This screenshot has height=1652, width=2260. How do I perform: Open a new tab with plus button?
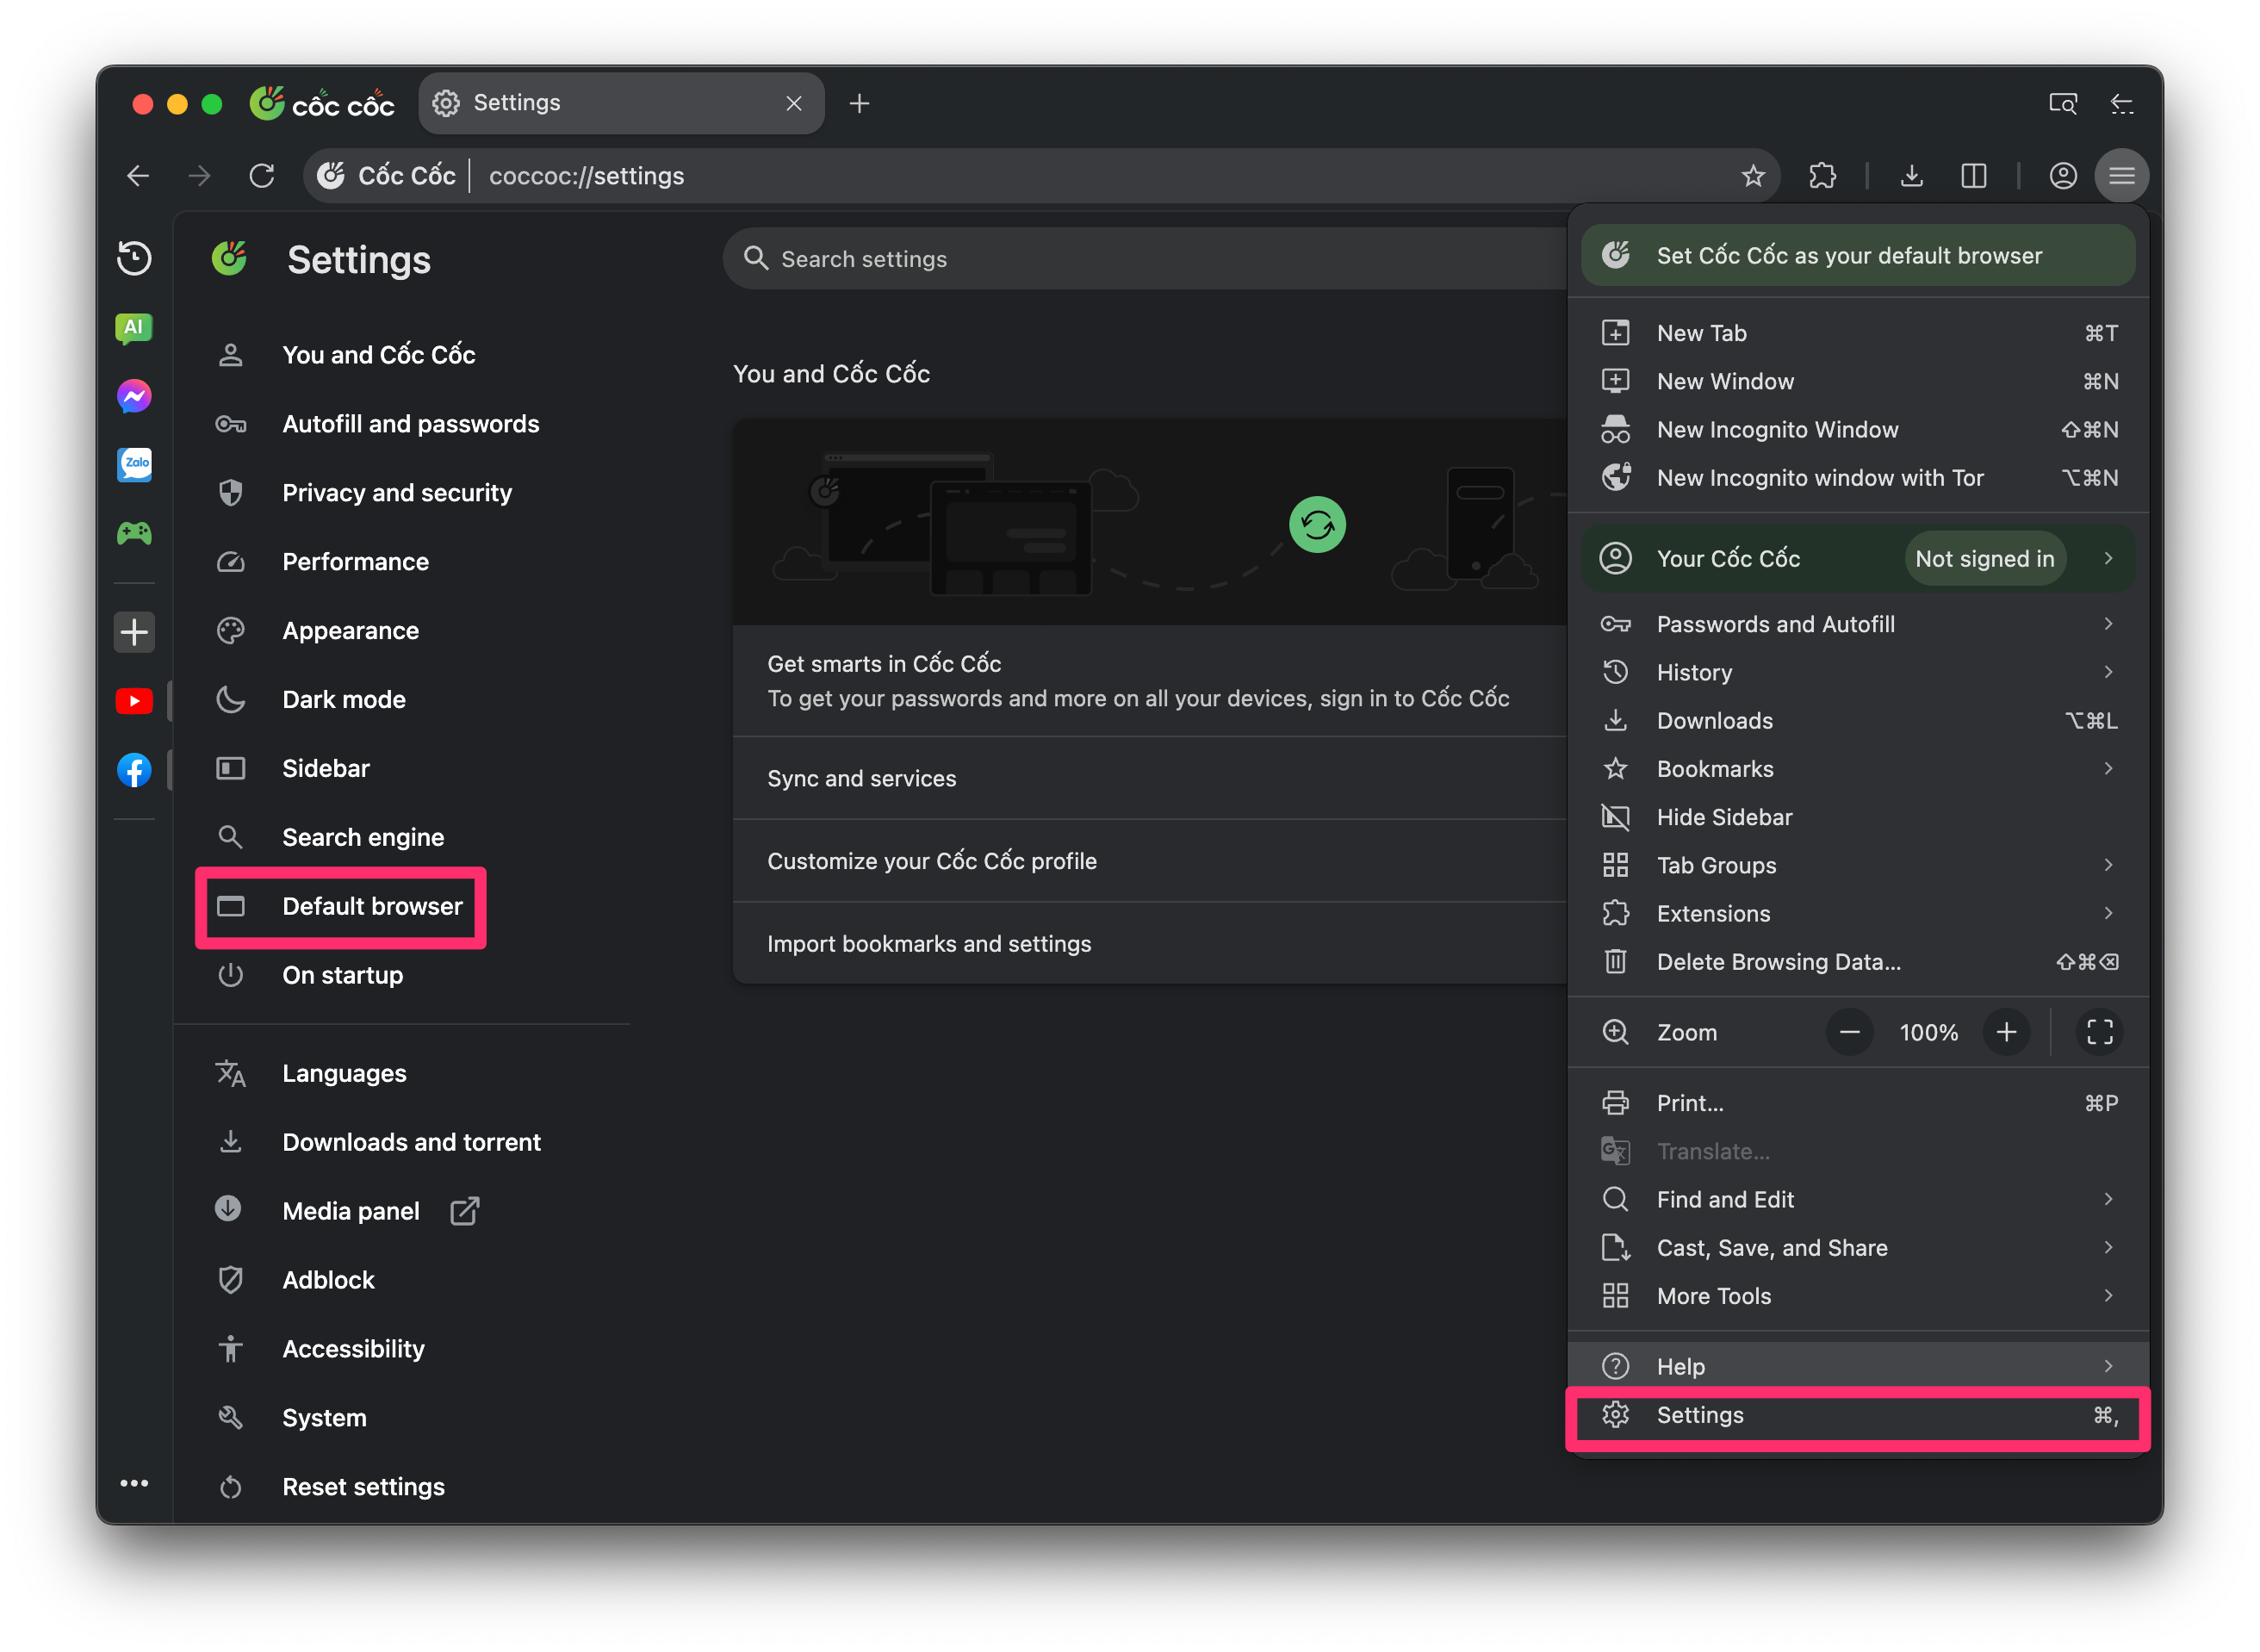[x=859, y=103]
